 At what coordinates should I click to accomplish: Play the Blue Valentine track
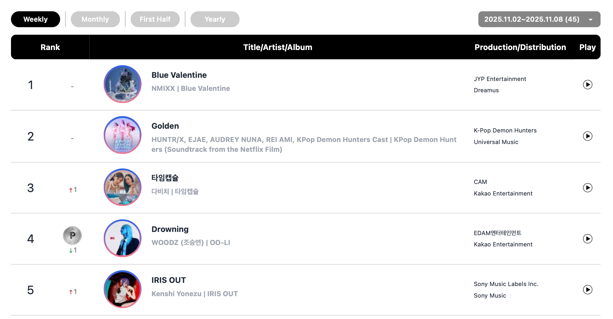(x=587, y=84)
